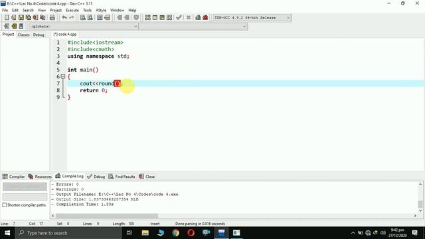Switch to the Debug side tab
The width and height of the screenshot is (425, 239).
click(39, 35)
